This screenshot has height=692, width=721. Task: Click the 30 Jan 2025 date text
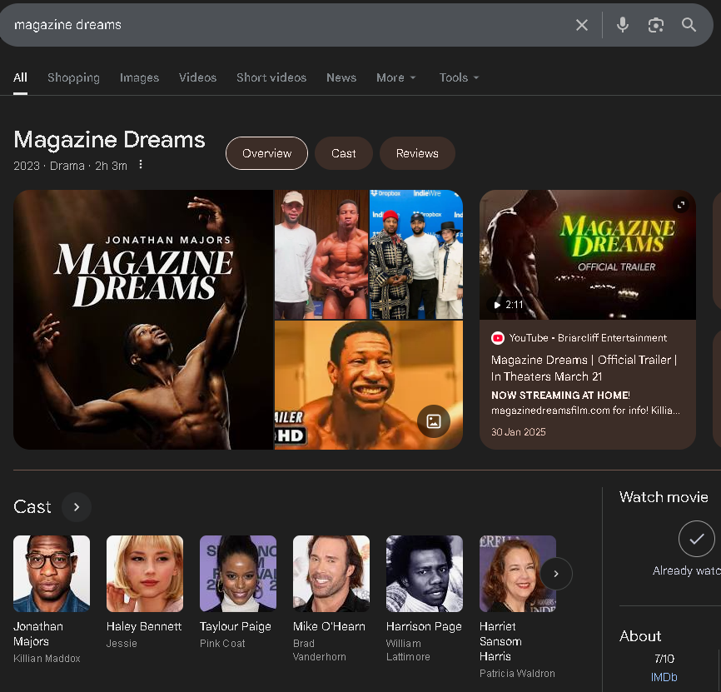tap(518, 431)
